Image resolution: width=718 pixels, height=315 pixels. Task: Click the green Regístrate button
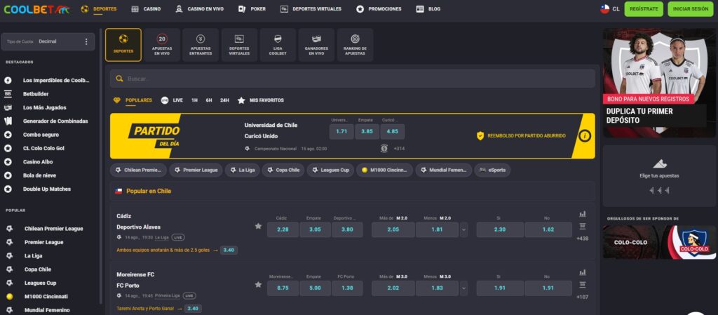pos(644,9)
